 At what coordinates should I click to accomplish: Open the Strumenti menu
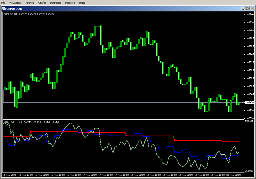click(55, 3)
